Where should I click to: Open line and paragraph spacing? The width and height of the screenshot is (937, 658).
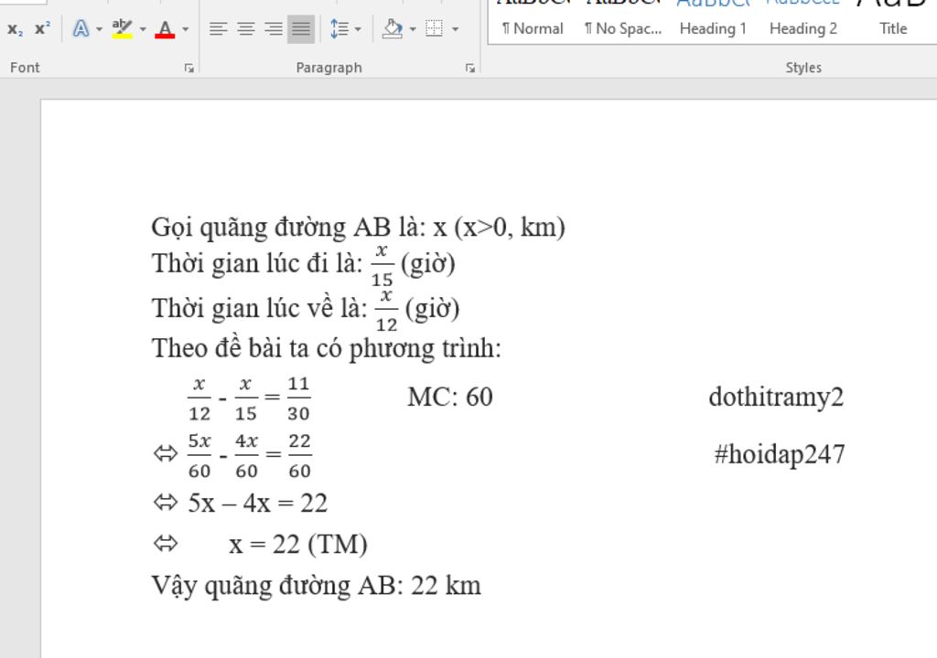click(x=339, y=28)
